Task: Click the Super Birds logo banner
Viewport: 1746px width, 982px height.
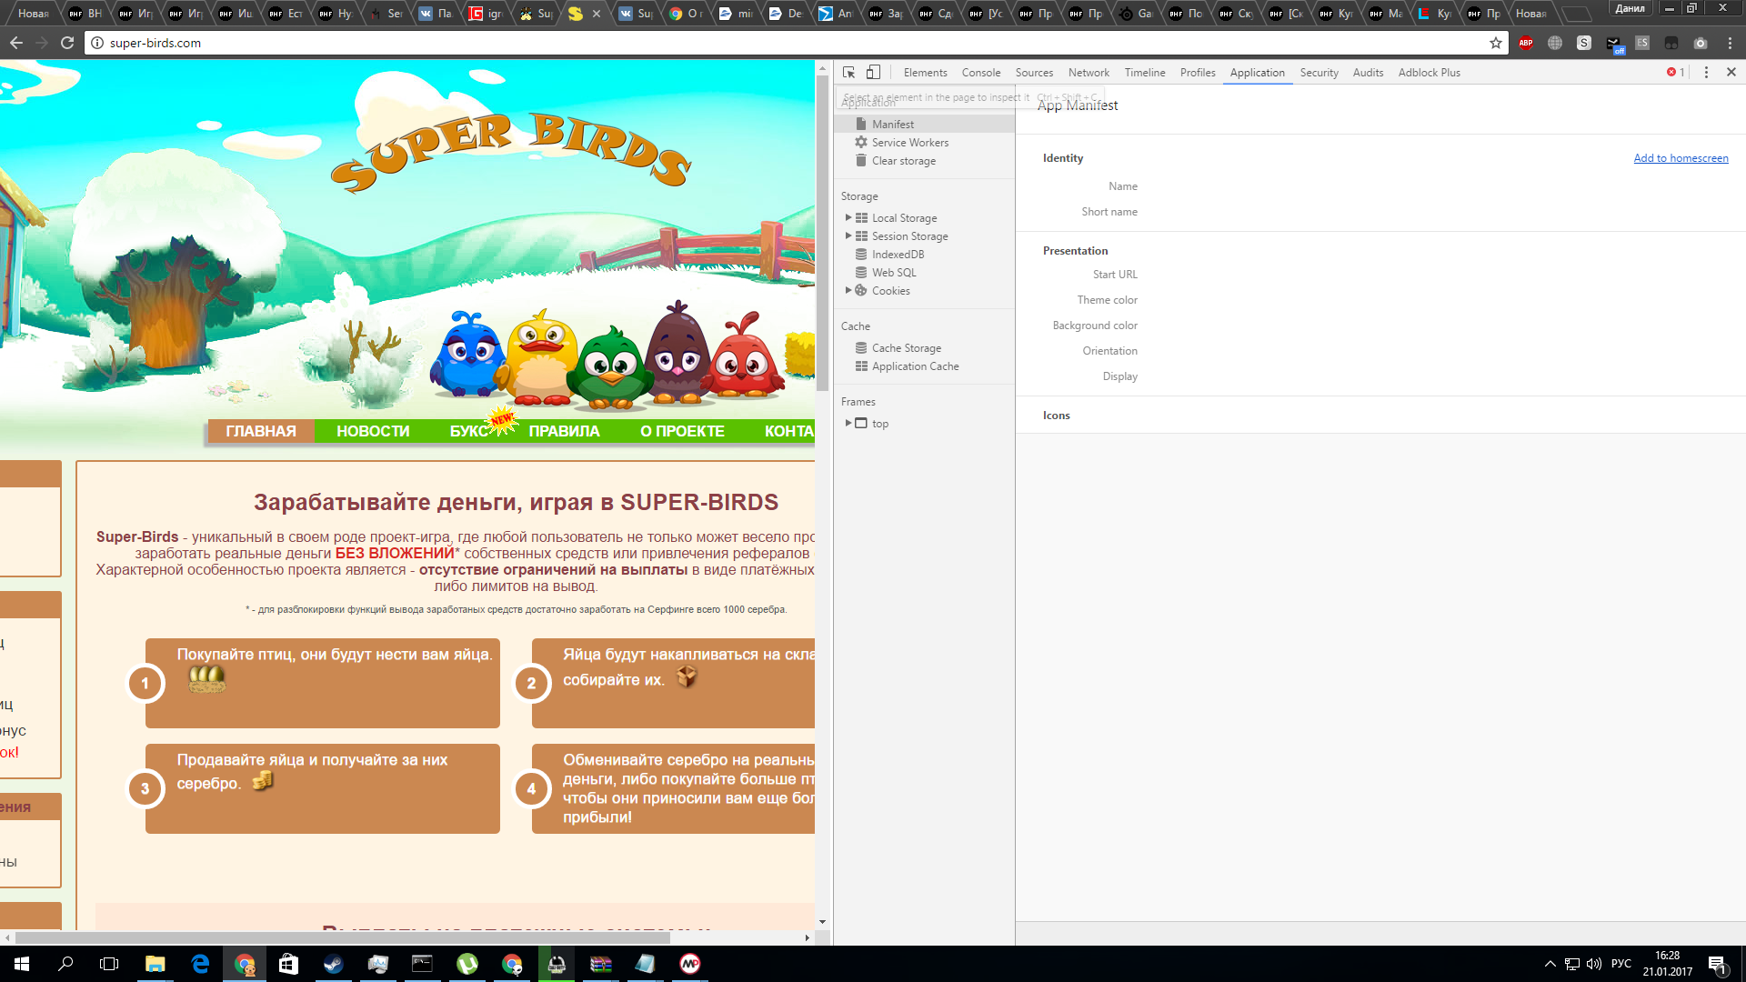Action: (x=510, y=151)
